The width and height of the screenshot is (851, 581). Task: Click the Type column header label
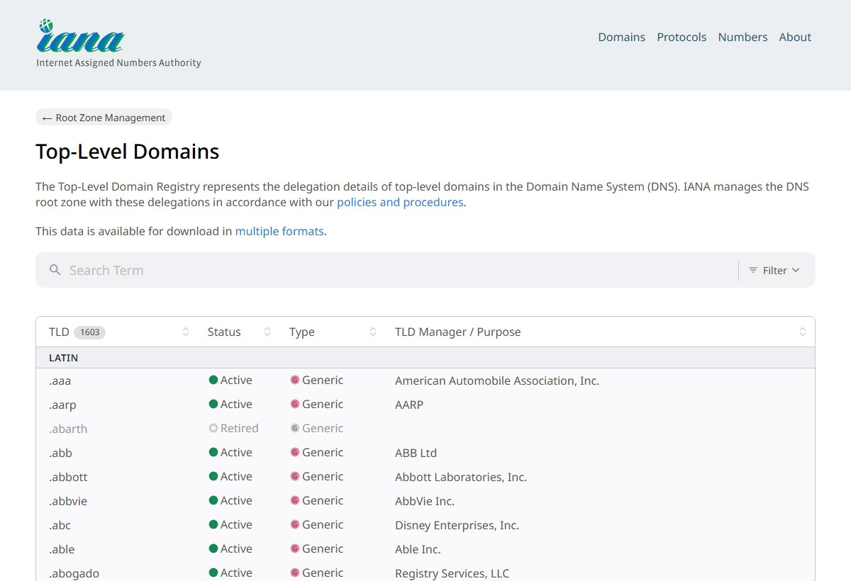pyautogui.click(x=301, y=332)
